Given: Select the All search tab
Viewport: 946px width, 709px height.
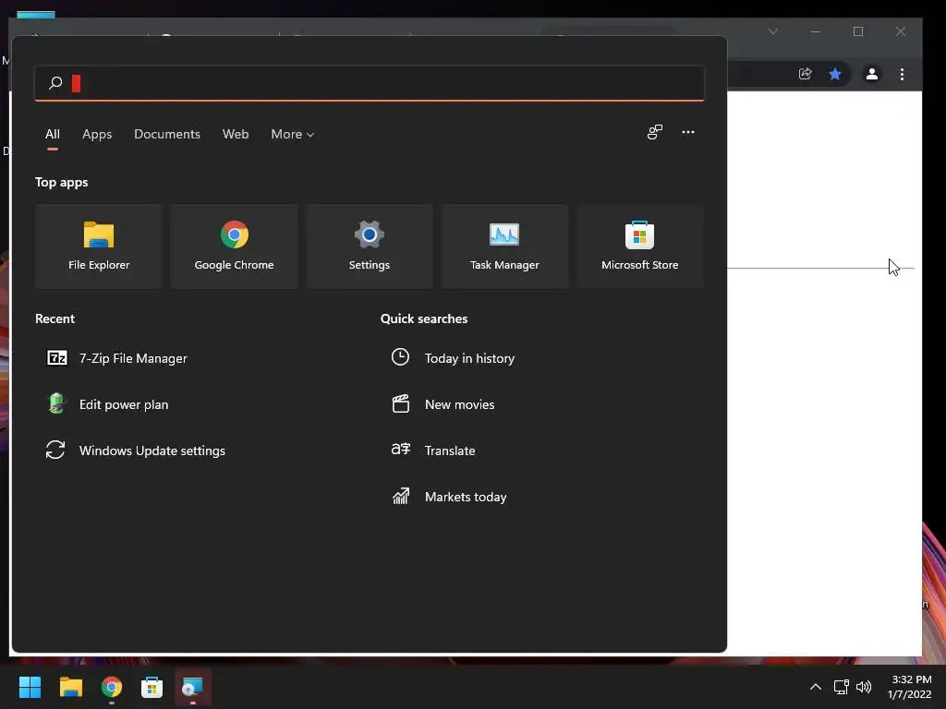Looking at the screenshot, I should [53, 134].
